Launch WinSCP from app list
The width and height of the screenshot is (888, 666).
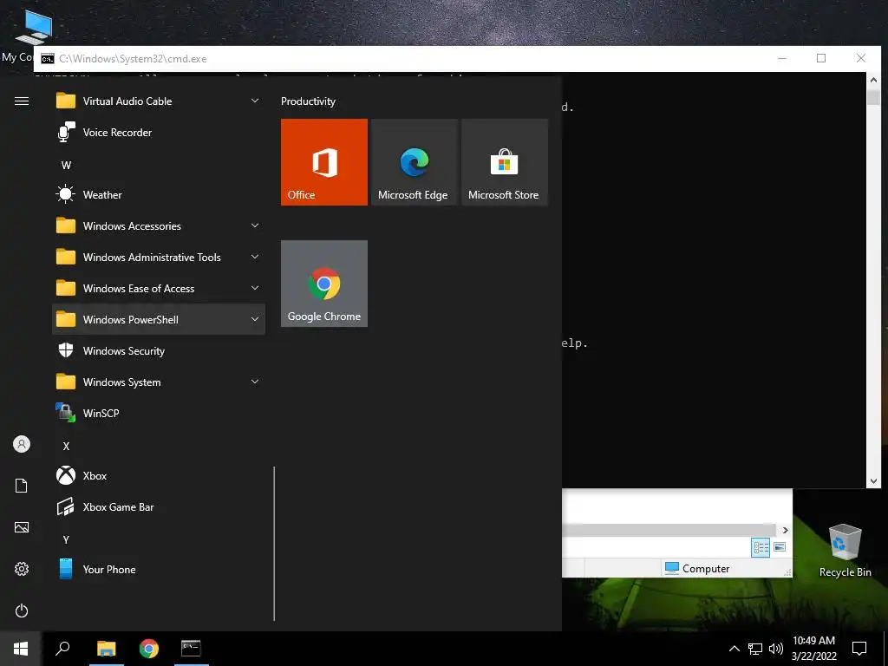pyautogui.click(x=158, y=414)
